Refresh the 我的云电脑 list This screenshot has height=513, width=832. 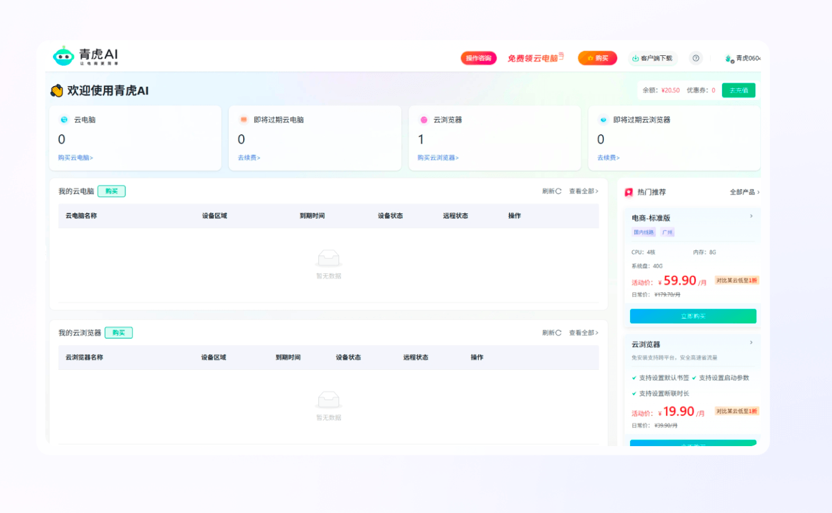pos(552,191)
